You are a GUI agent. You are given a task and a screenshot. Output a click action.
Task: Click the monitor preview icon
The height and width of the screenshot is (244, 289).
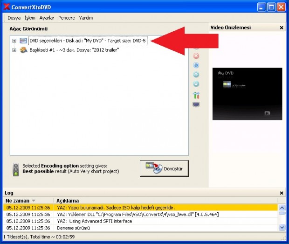pyautogui.click(x=196, y=105)
